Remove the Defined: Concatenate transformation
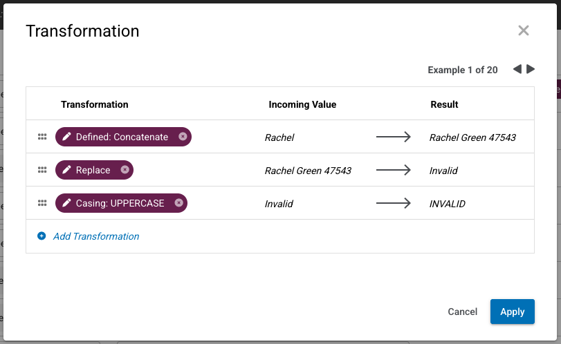This screenshot has height=344, width=561. click(x=183, y=137)
